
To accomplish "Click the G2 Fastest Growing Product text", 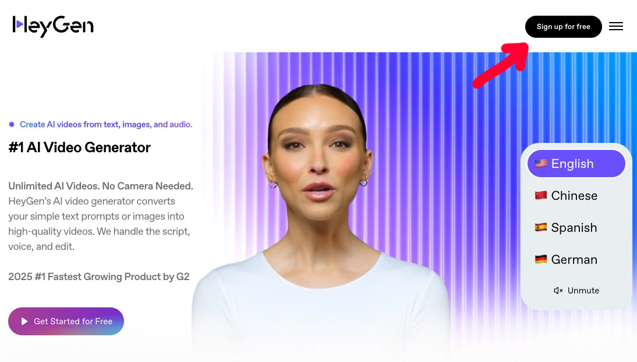I will pyautogui.click(x=99, y=277).
